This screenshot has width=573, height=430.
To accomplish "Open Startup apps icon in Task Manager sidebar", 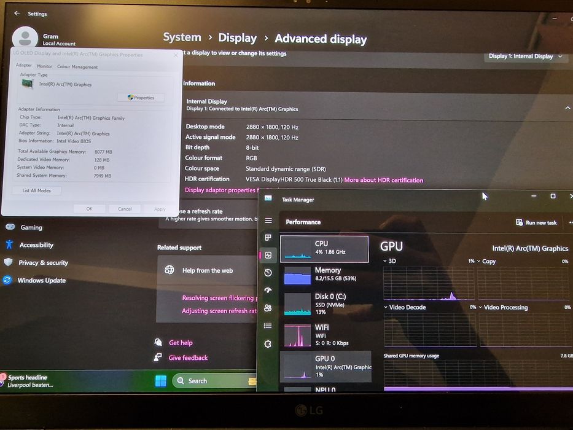I will pos(268,290).
